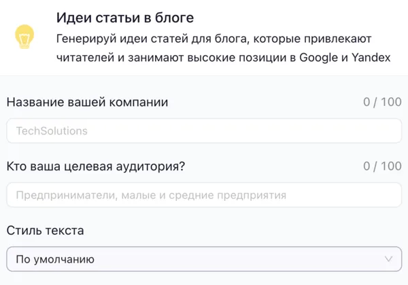Click the "Стиль текста" label
The width and height of the screenshot is (408, 285).
45,231
